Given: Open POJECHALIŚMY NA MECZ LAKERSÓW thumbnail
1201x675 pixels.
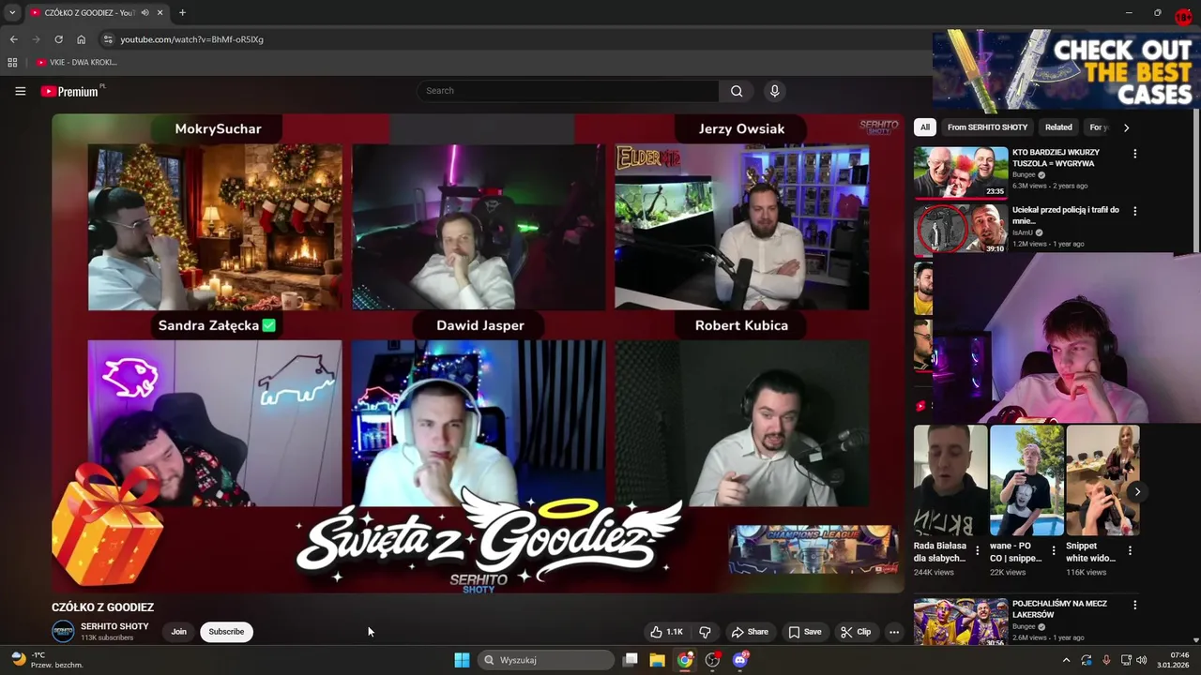Looking at the screenshot, I should (x=961, y=622).
